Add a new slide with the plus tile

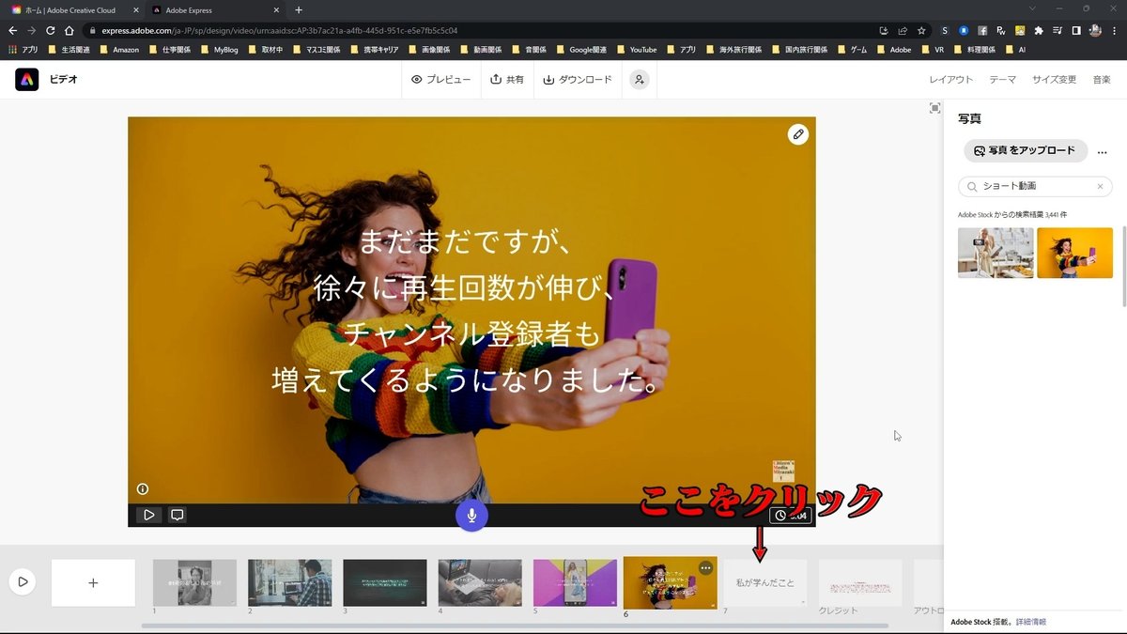tap(93, 582)
